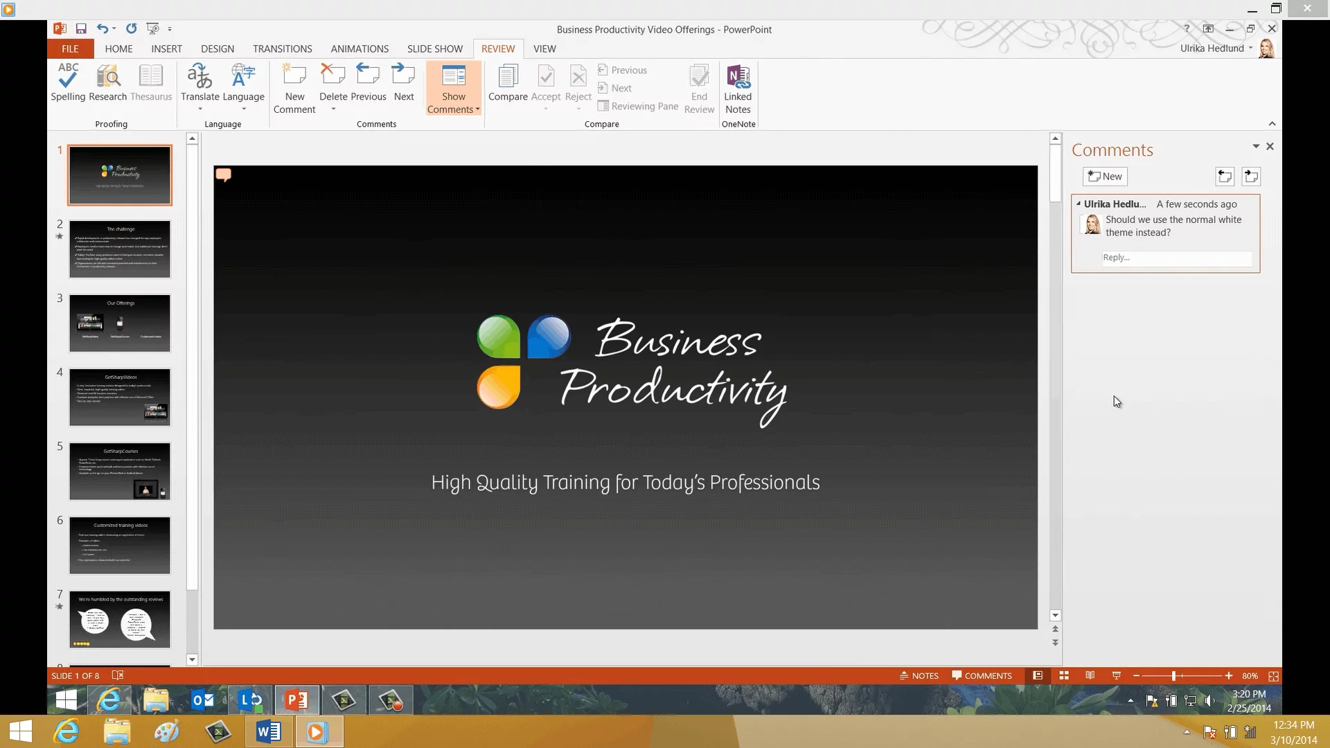Open the Research tool
The image size is (1330, 748).
tap(108, 76)
